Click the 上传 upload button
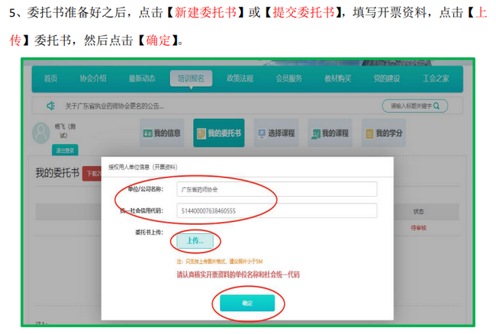 pyautogui.click(x=195, y=241)
